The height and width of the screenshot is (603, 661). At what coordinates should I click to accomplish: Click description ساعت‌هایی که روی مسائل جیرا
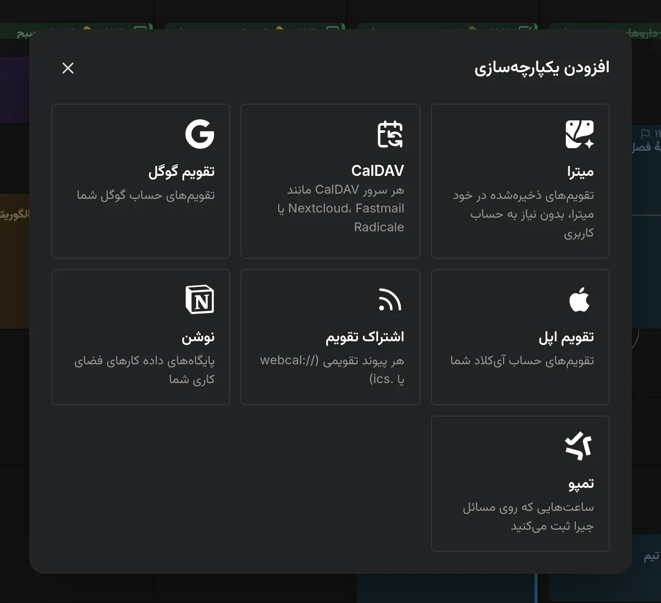tap(528, 516)
